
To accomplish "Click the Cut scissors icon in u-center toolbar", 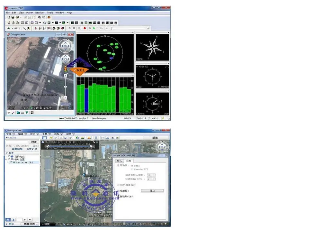I will 35,17.
